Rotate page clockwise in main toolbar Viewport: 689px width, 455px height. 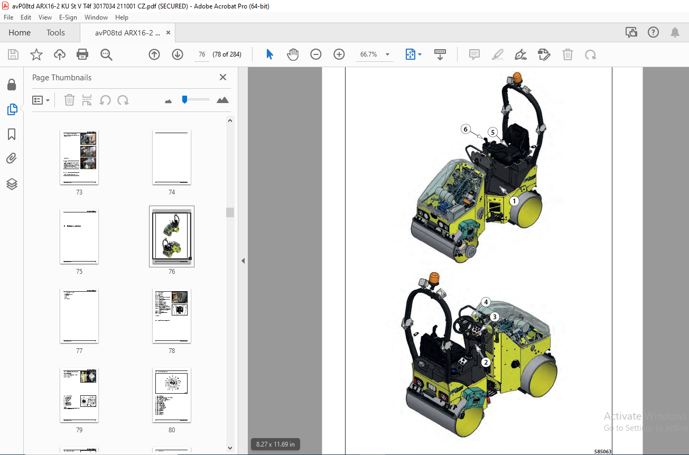click(591, 54)
